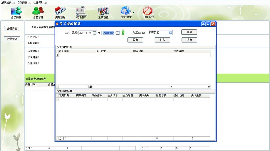Viewport: 270px width, 151px height.
Task: Open the 系统维护 menu
Action: point(8,2)
